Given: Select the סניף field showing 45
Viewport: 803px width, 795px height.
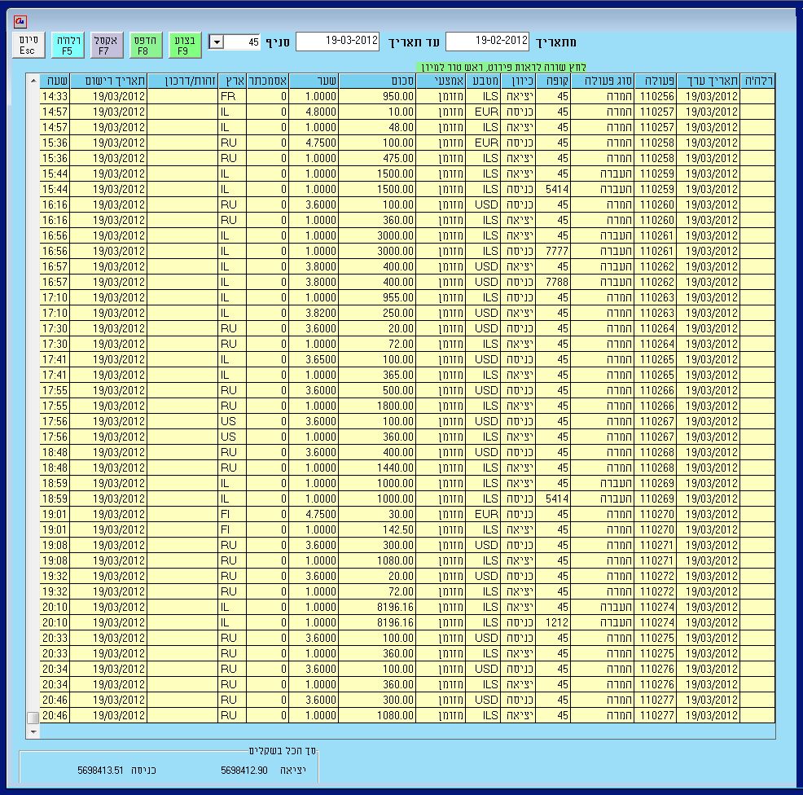Looking at the screenshot, I should pyautogui.click(x=242, y=42).
